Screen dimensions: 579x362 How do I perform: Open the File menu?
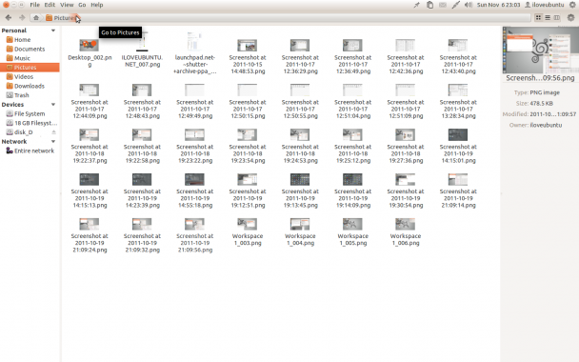coord(34,5)
